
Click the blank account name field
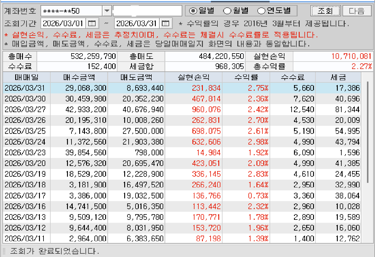(147, 11)
